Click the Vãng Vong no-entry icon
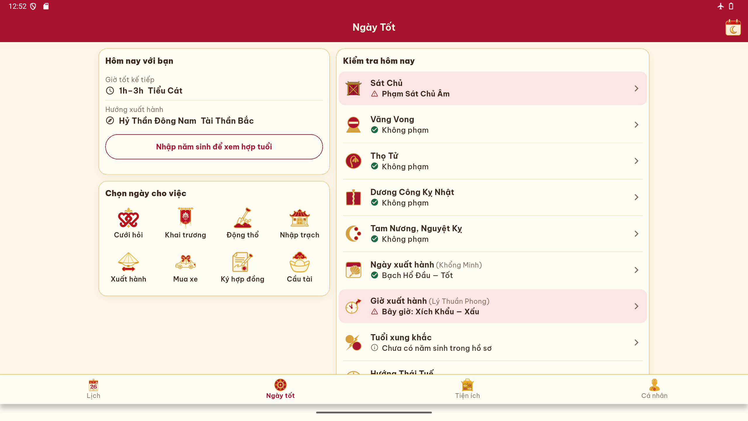 (353, 125)
